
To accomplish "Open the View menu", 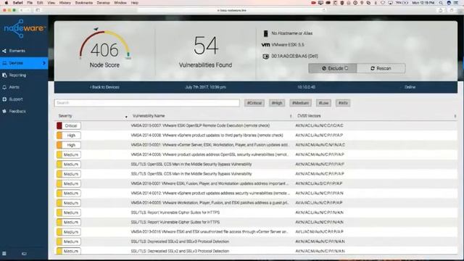I will point(51,3).
